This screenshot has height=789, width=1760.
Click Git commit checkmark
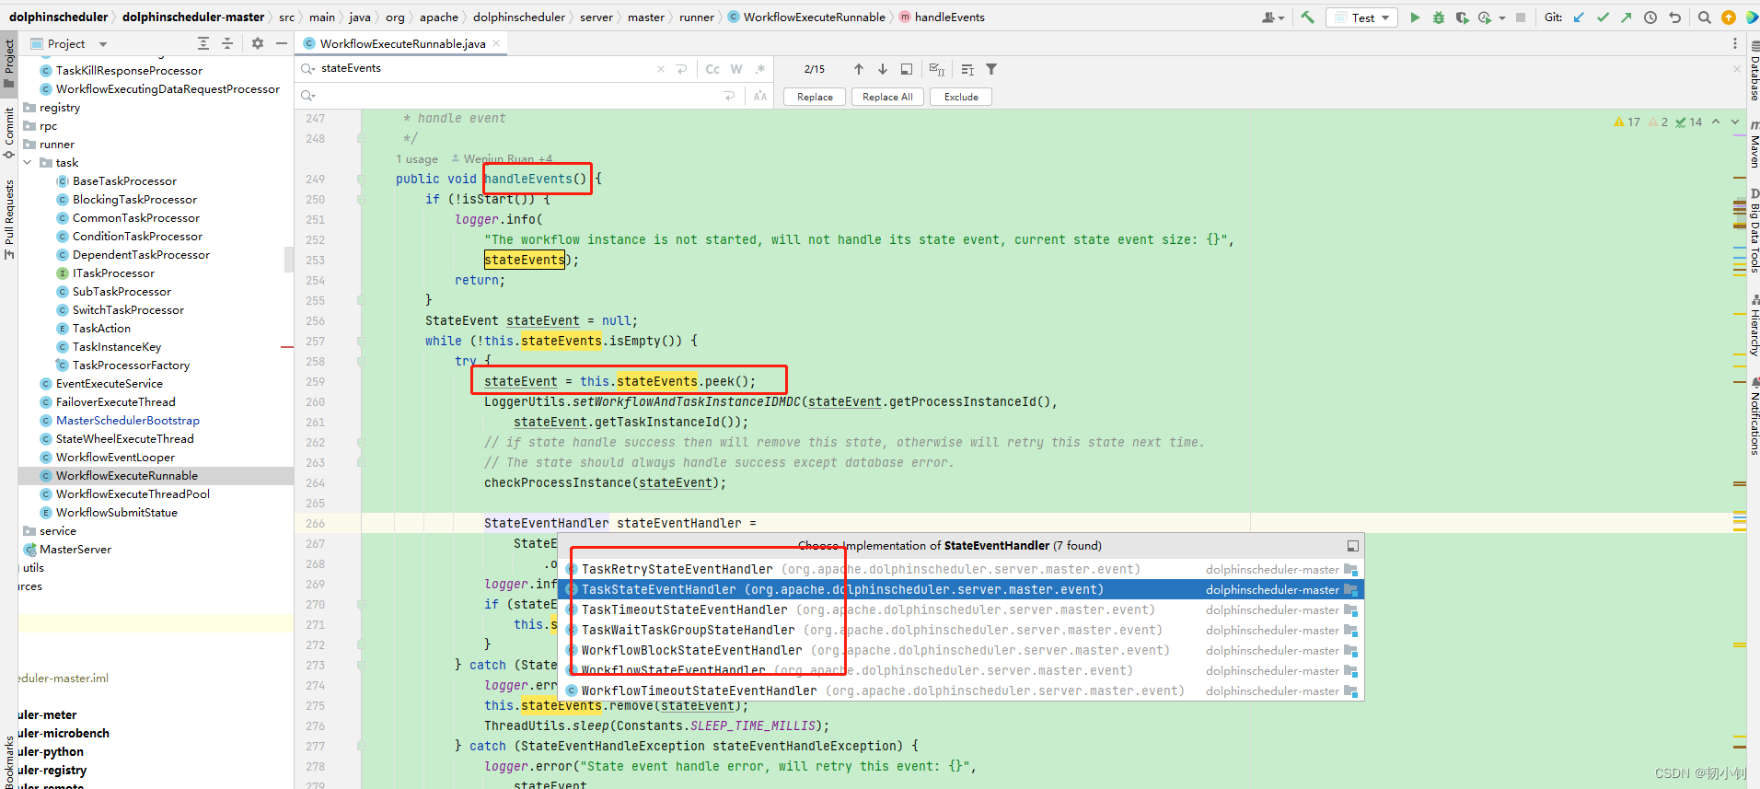[x=1603, y=17]
